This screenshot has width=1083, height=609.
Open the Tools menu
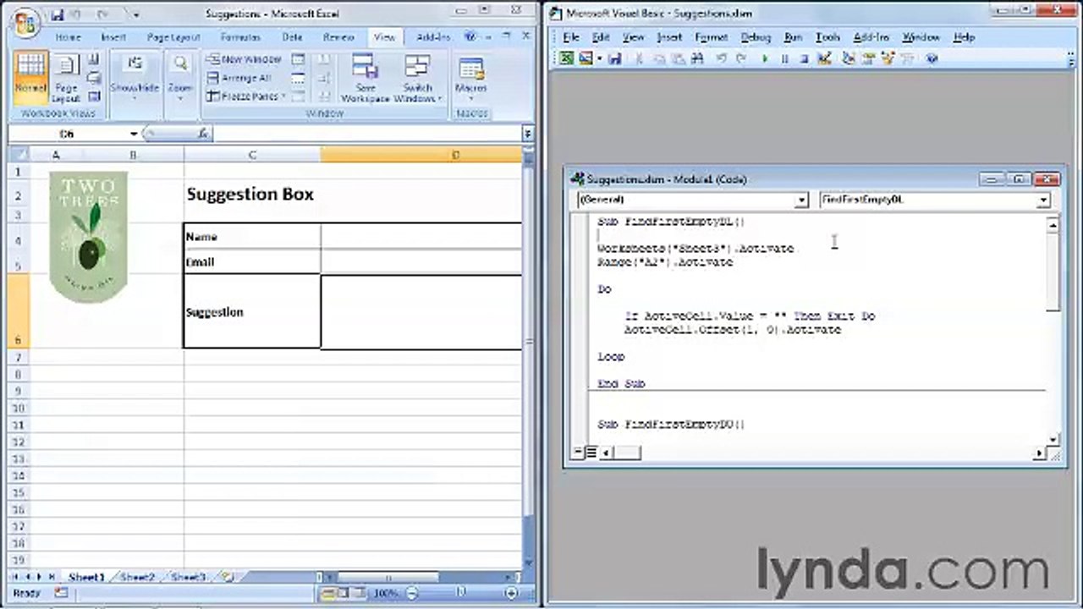(x=827, y=37)
